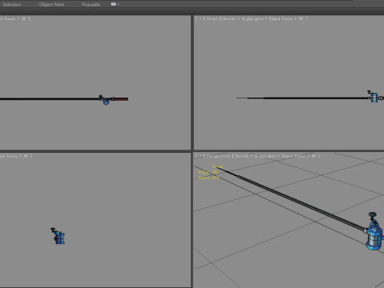Select the blue reel model in Perspective viewport
Screen dimensions: 384x288
coord(374,238)
